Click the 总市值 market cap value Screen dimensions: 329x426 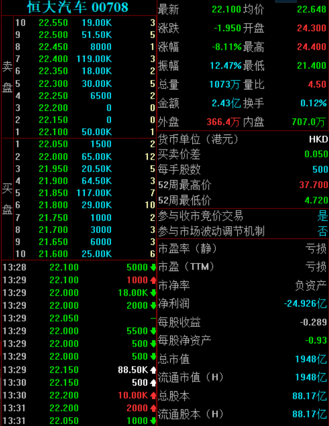[311, 359]
